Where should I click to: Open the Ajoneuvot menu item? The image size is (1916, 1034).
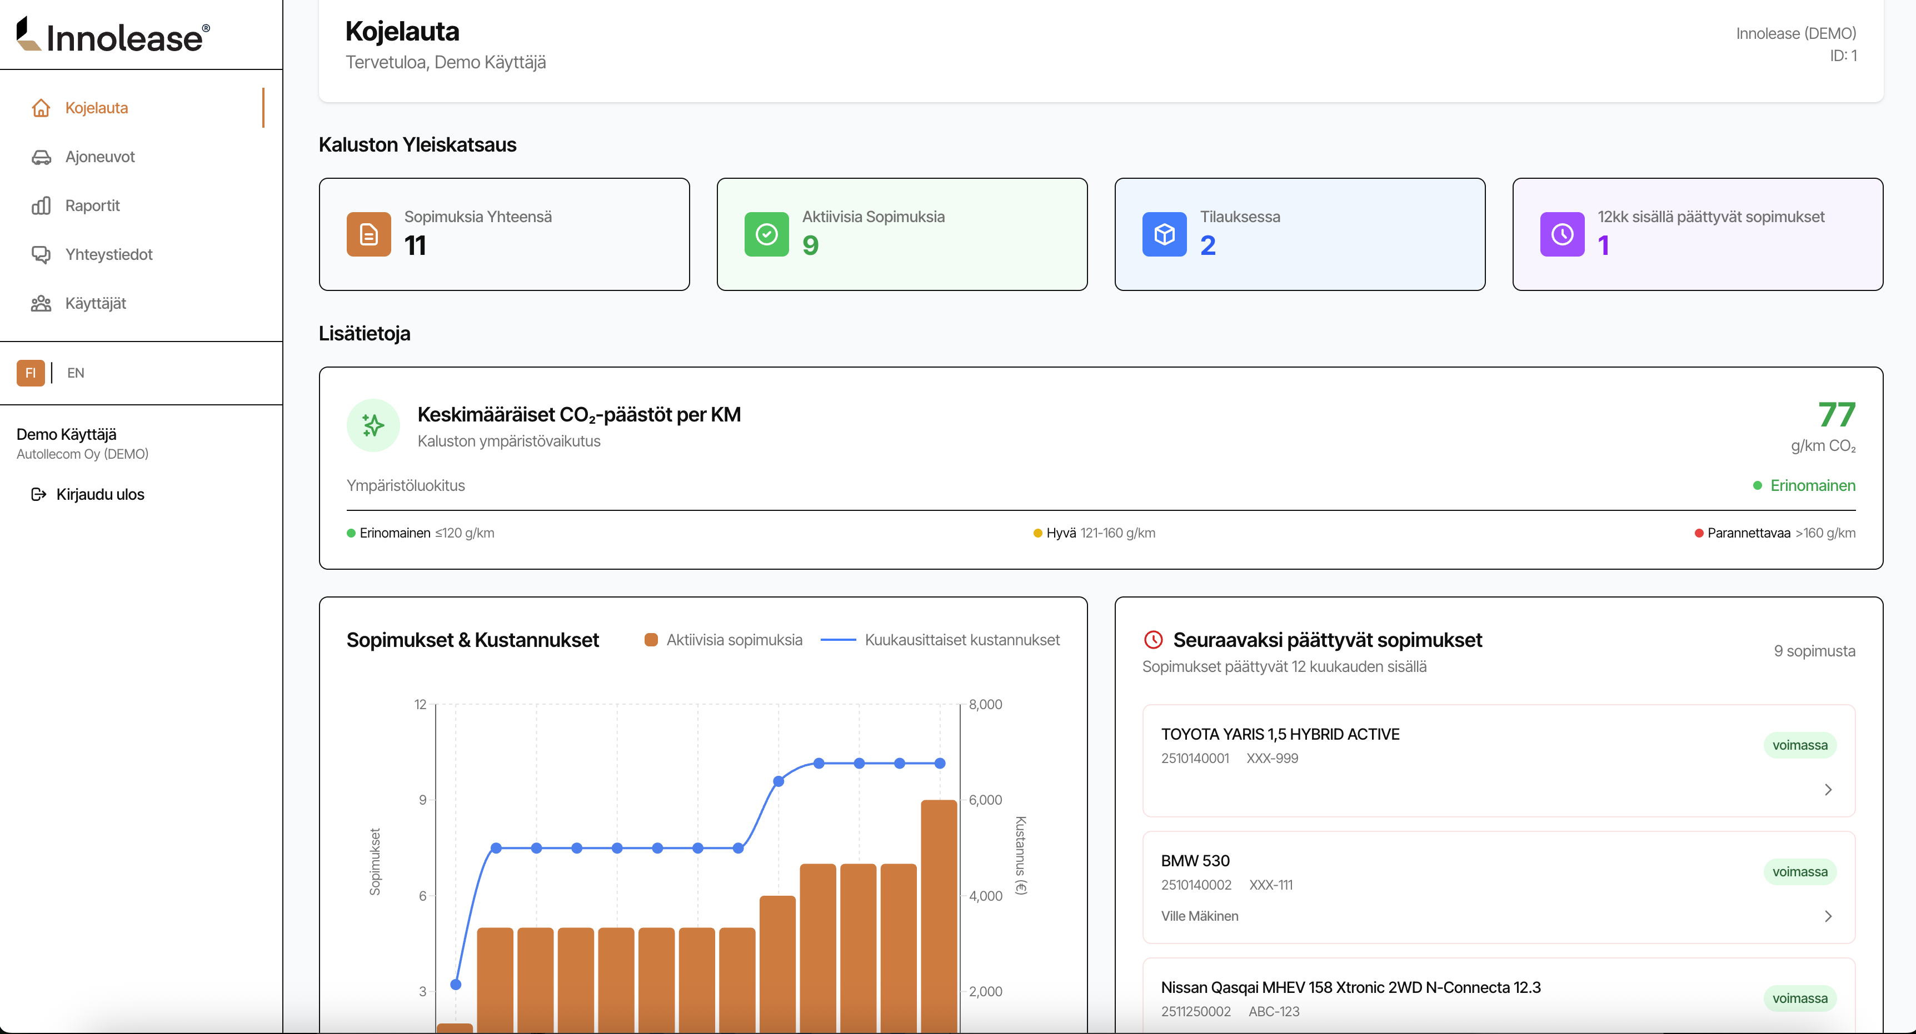click(x=140, y=157)
